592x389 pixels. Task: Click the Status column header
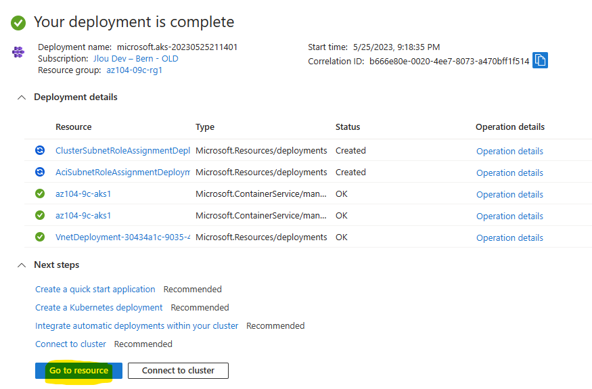pyautogui.click(x=348, y=127)
